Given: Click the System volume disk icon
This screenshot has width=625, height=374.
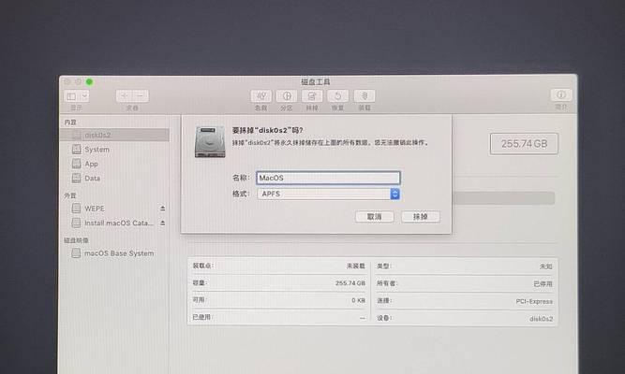Looking at the screenshot, I should point(76,150).
